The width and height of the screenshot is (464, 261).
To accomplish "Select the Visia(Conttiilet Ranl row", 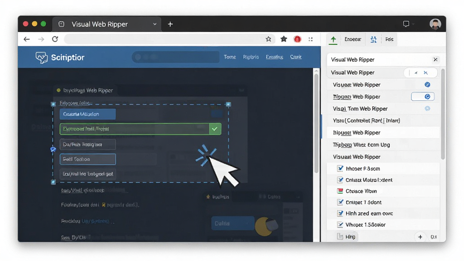I will [383, 121].
